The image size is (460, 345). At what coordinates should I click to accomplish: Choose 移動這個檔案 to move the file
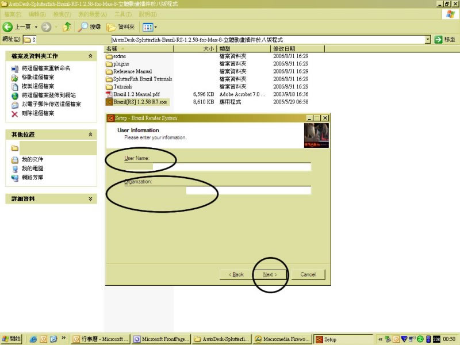37,77
